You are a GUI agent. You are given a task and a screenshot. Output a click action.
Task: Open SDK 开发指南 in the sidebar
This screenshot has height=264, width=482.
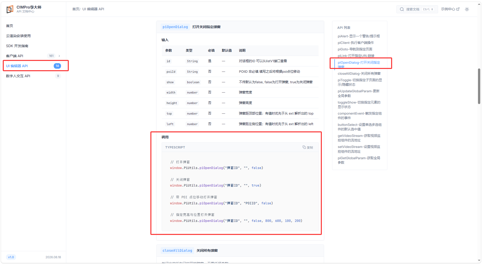[17, 46]
